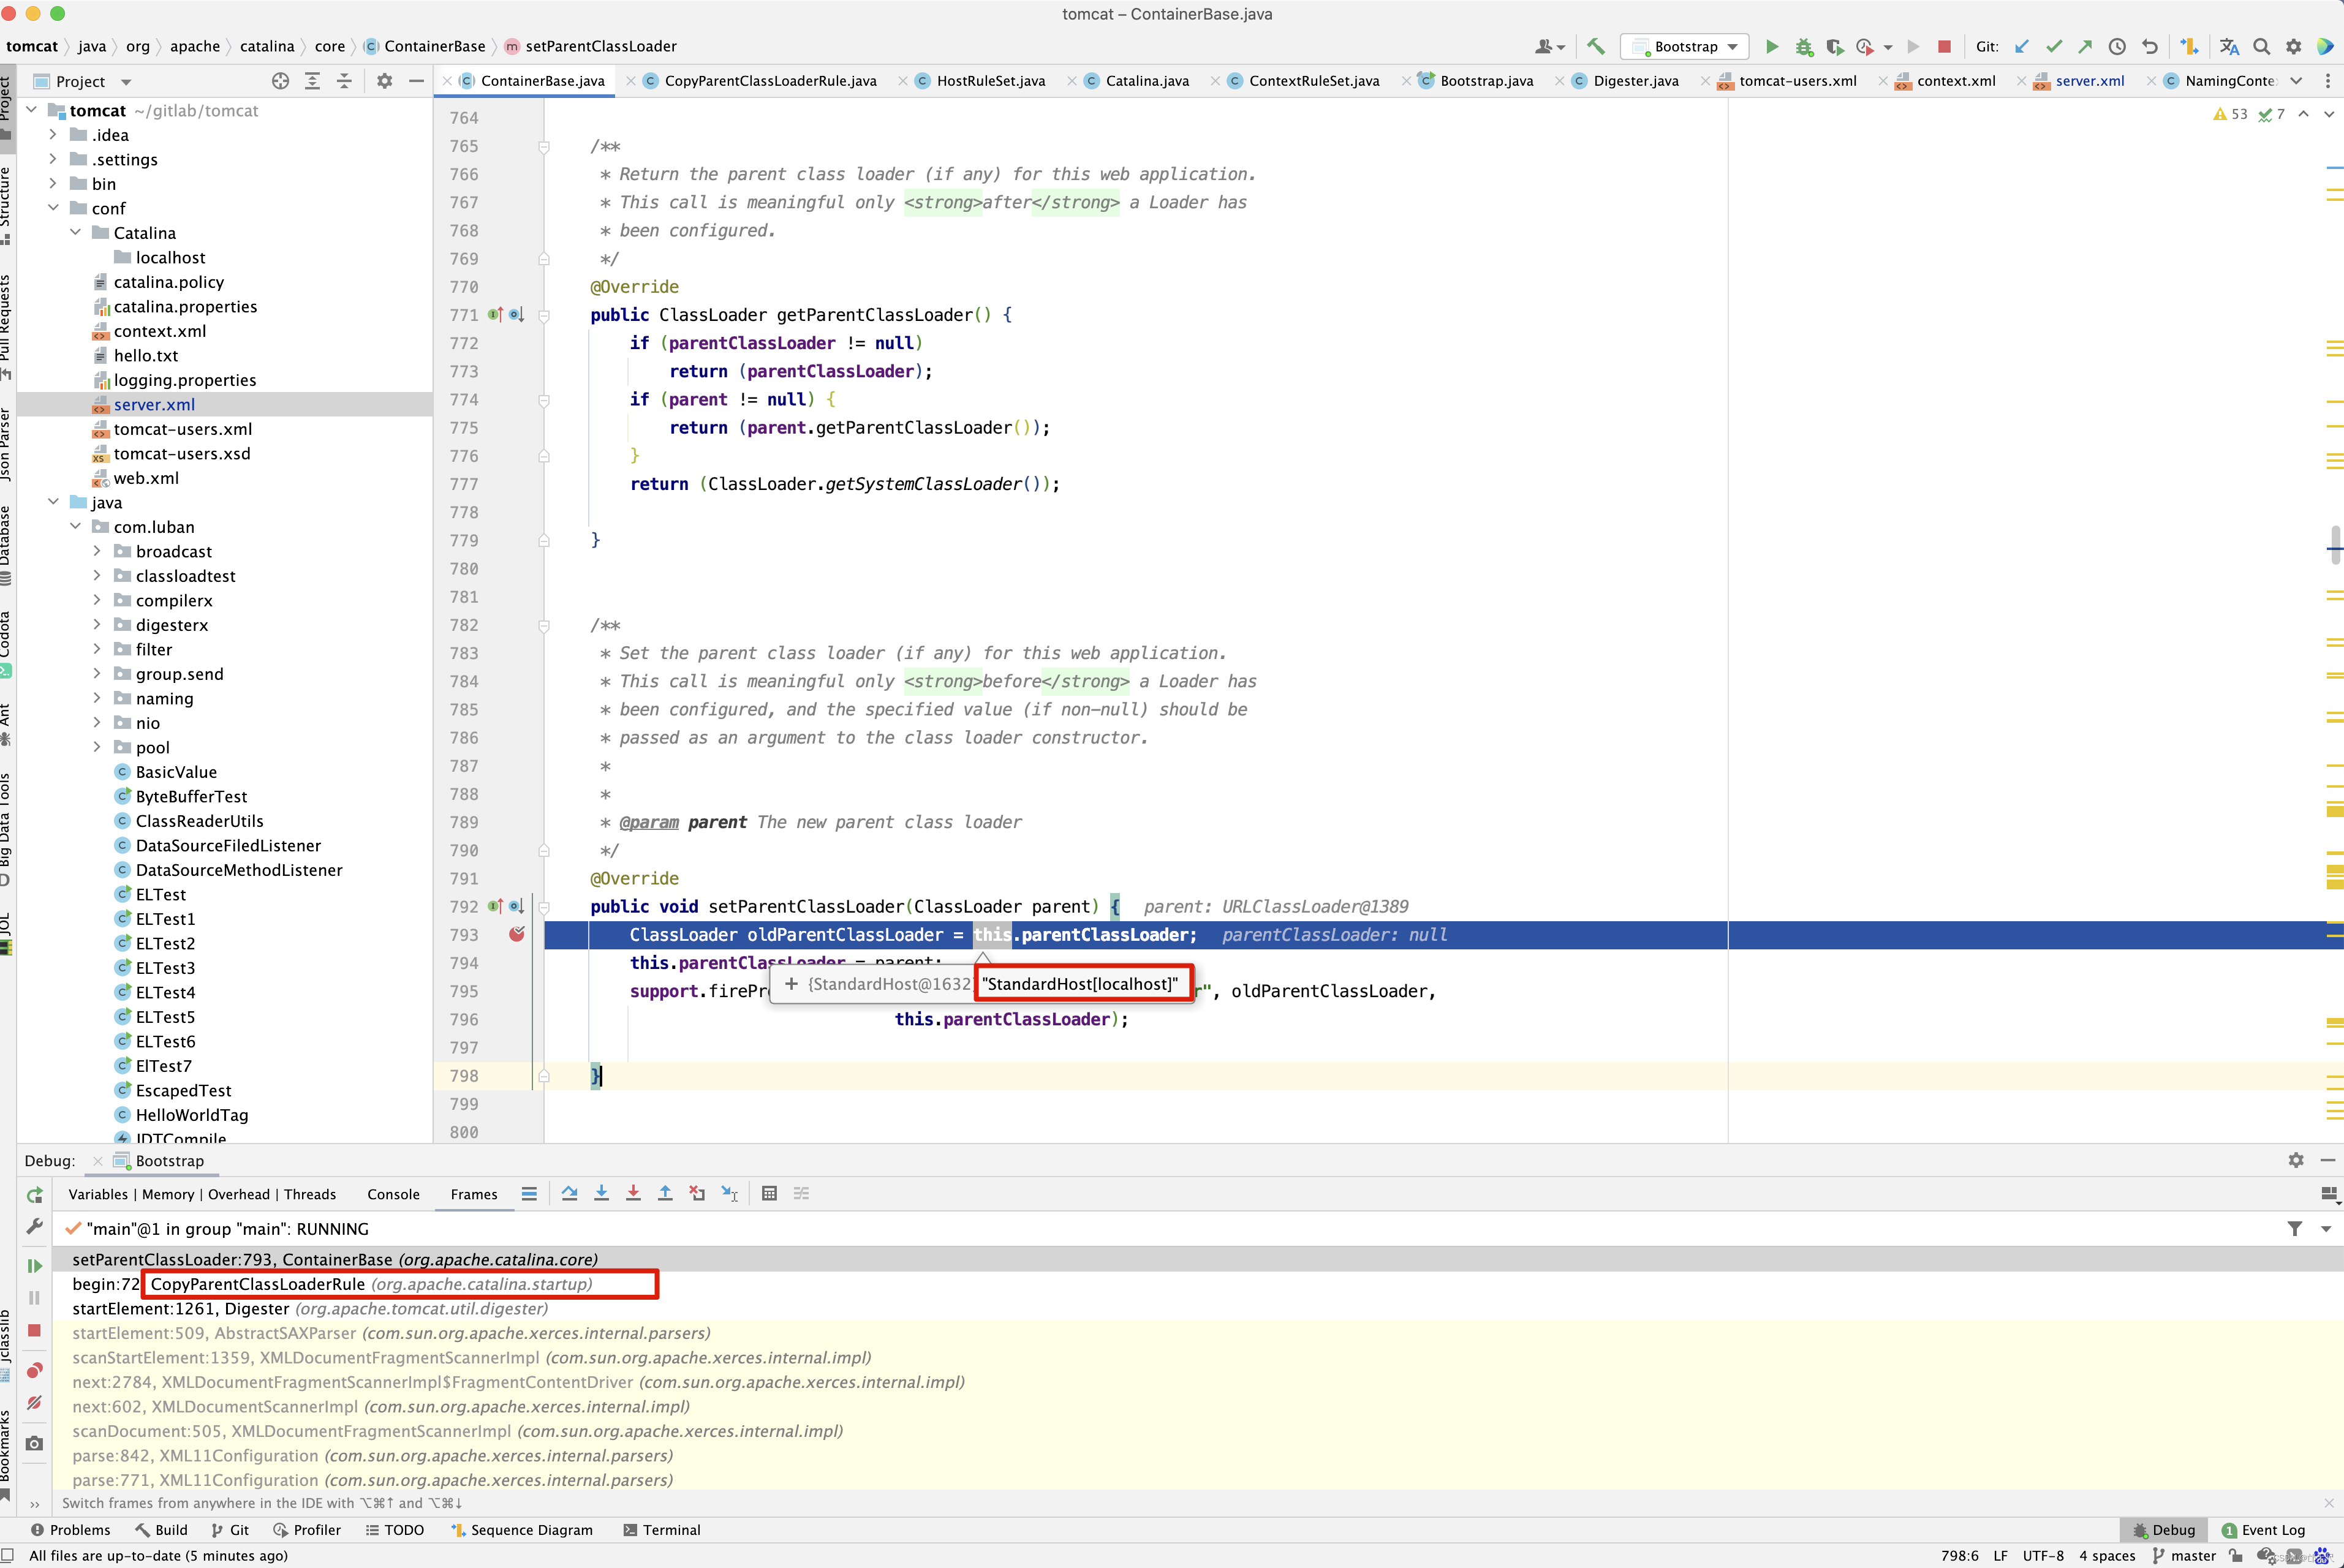Click the Resume Program icon in debug sidebar
This screenshot has height=1568, width=2344.
coord(34,1266)
